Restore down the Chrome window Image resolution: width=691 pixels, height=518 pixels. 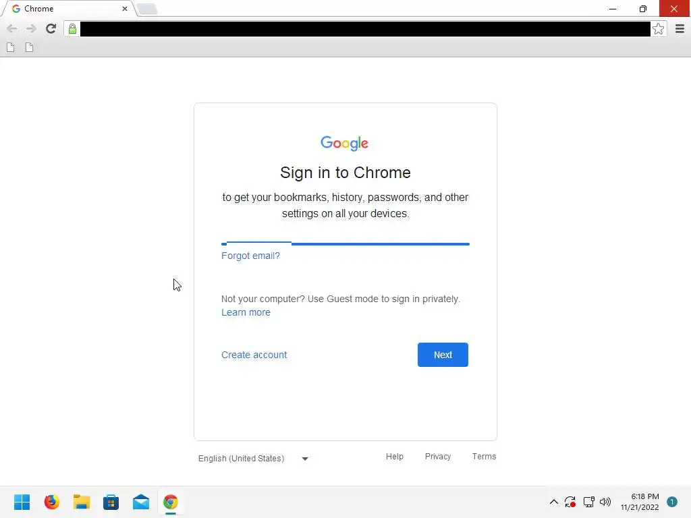pos(643,9)
